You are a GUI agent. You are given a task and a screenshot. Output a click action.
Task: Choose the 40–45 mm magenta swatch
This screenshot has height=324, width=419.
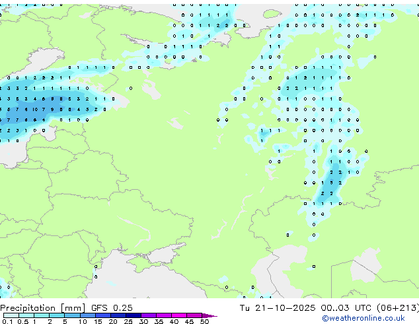179,315
